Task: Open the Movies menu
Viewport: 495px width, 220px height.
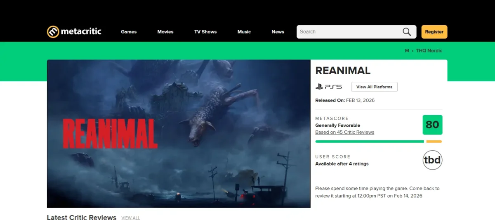Action: coord(165,32)
